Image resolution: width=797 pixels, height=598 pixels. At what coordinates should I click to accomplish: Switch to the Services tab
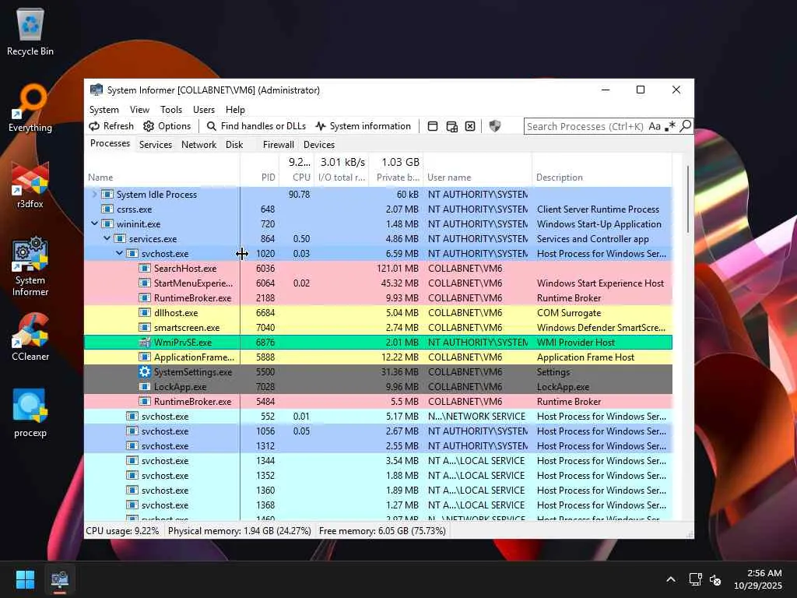(156, 145)
